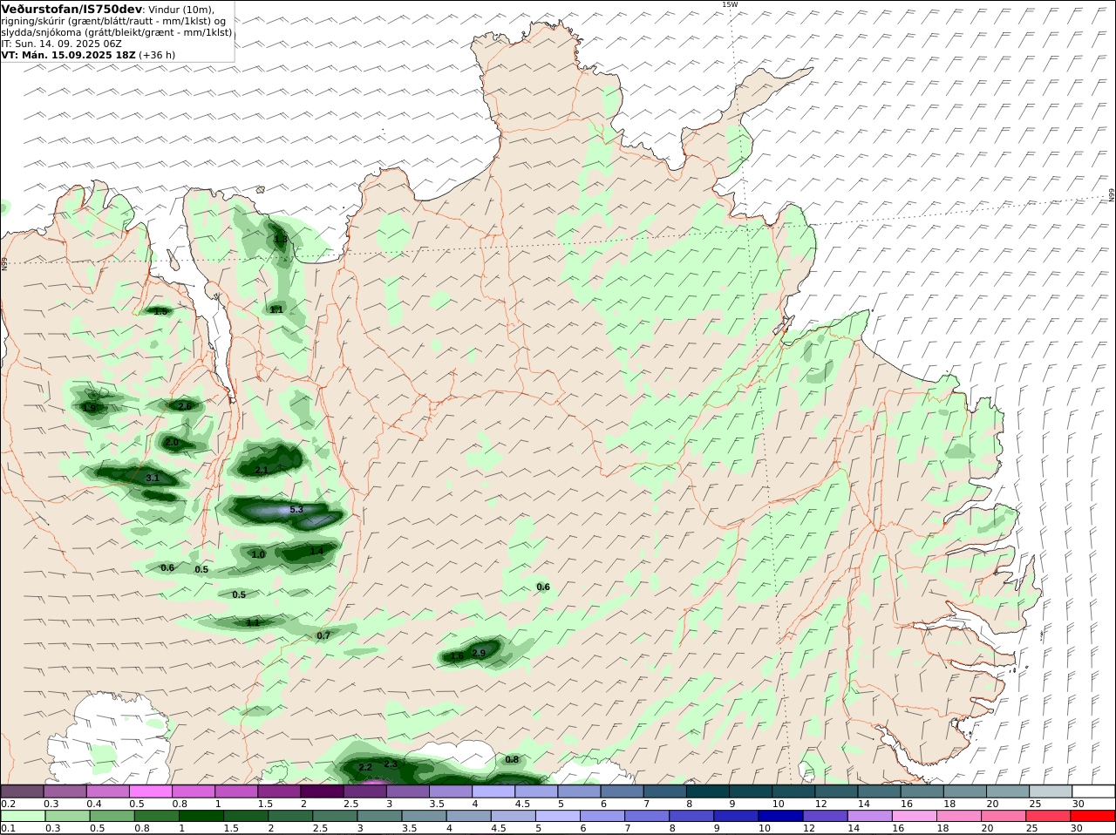Click the 15W longitude label at top
The width and height of the screenshot is (1116, 835).
[x=730, y=4]
